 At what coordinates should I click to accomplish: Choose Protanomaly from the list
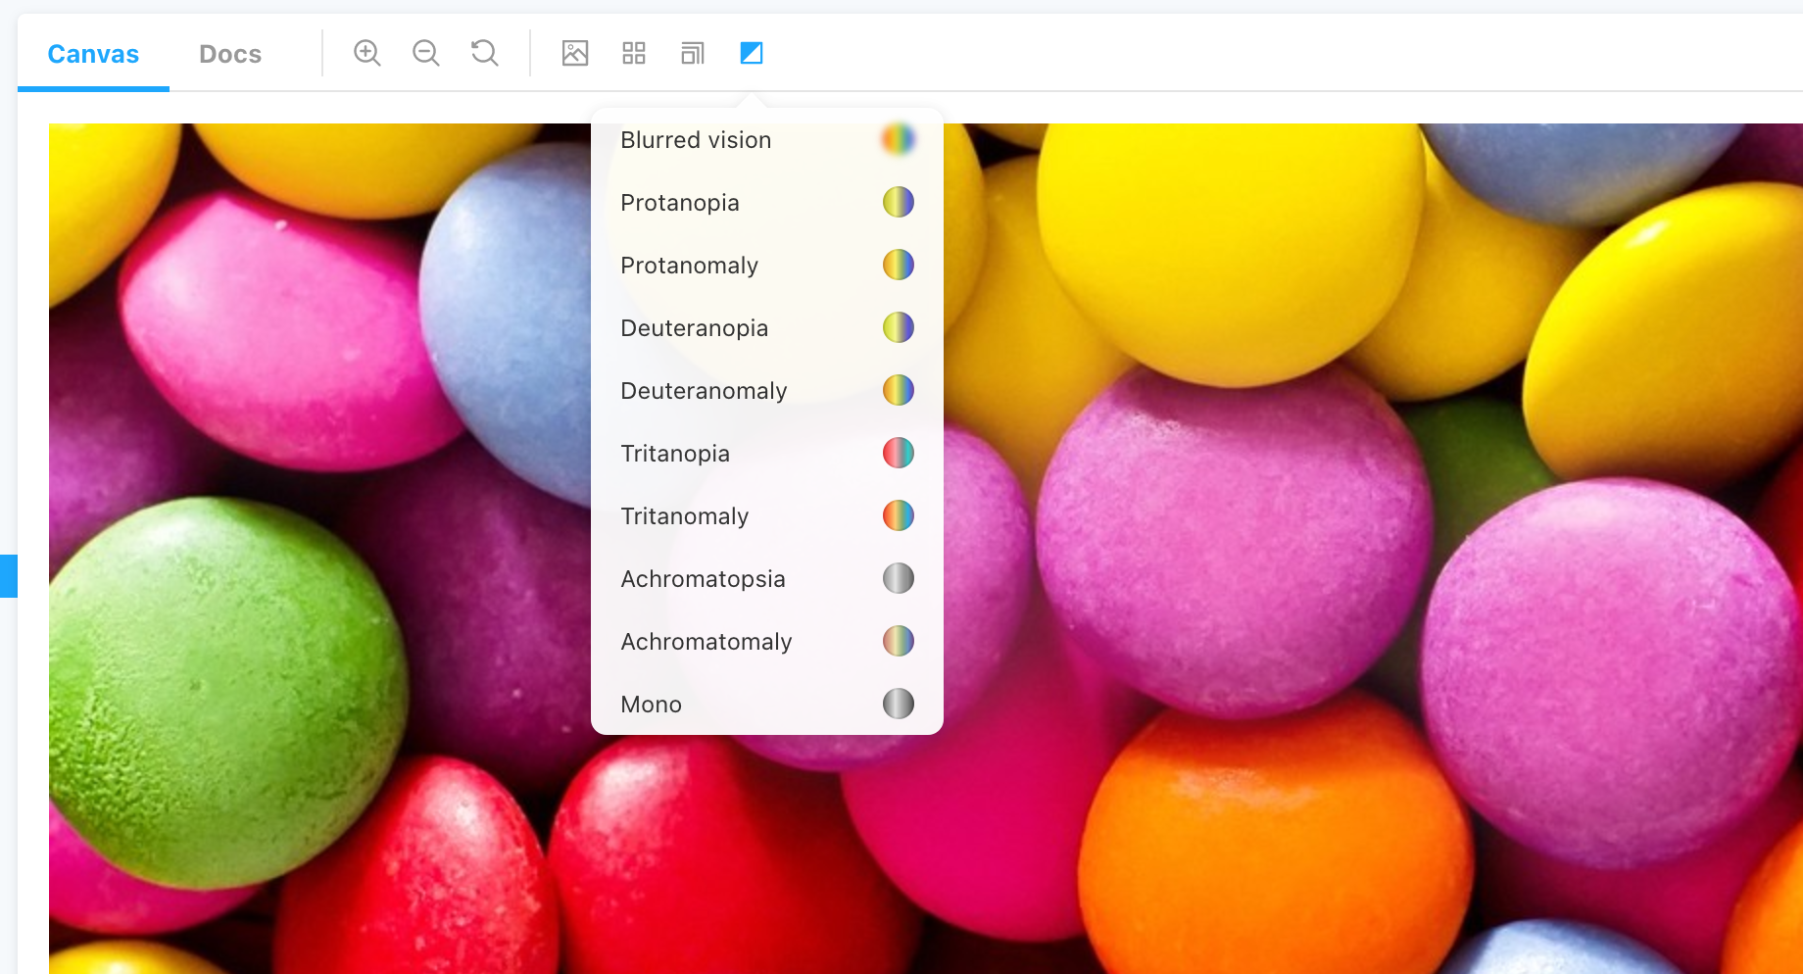(x=767, y=266)
